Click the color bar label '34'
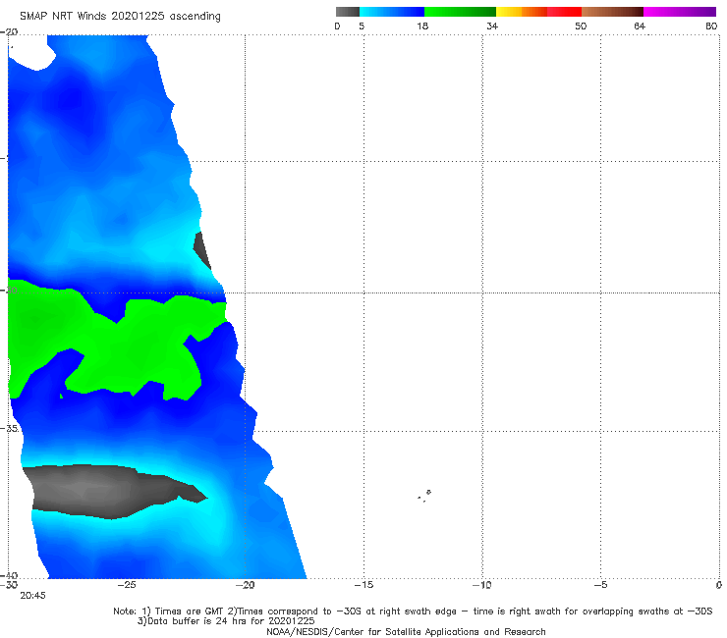Viewport: 727px width, 638px height. click(x=492, y=27)
